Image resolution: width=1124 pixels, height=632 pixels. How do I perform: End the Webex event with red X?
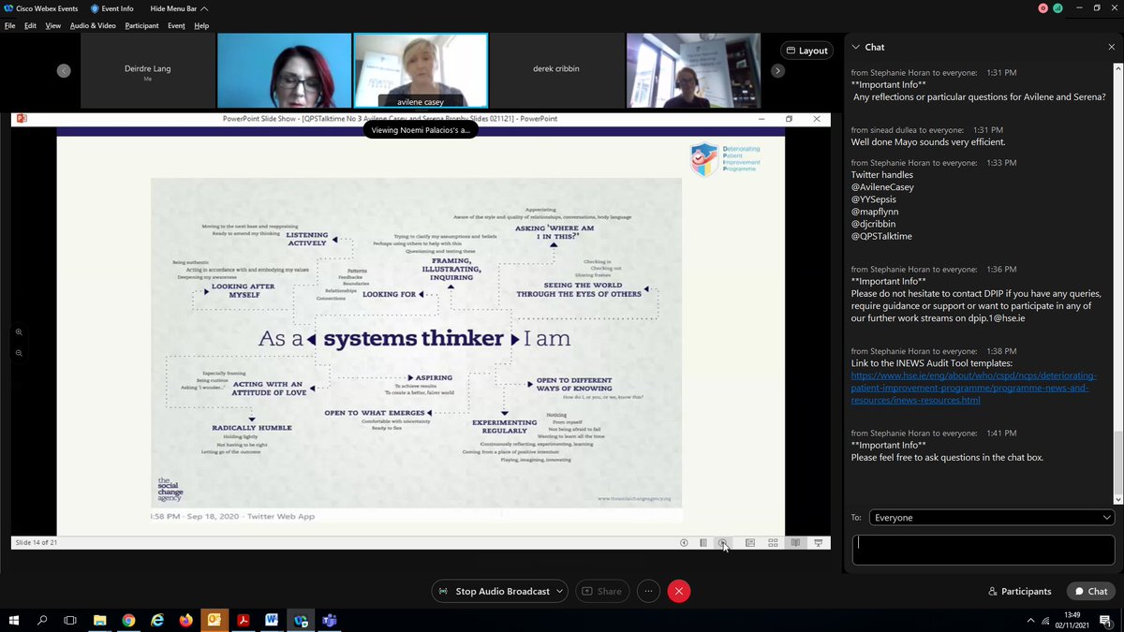tap(679, 591)
